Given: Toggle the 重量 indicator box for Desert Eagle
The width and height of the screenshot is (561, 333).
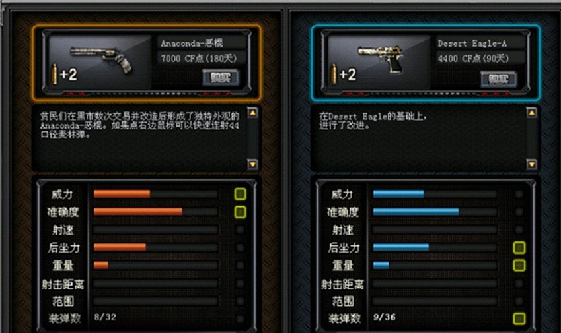Looking at the screenshot, I should [519, 265].
